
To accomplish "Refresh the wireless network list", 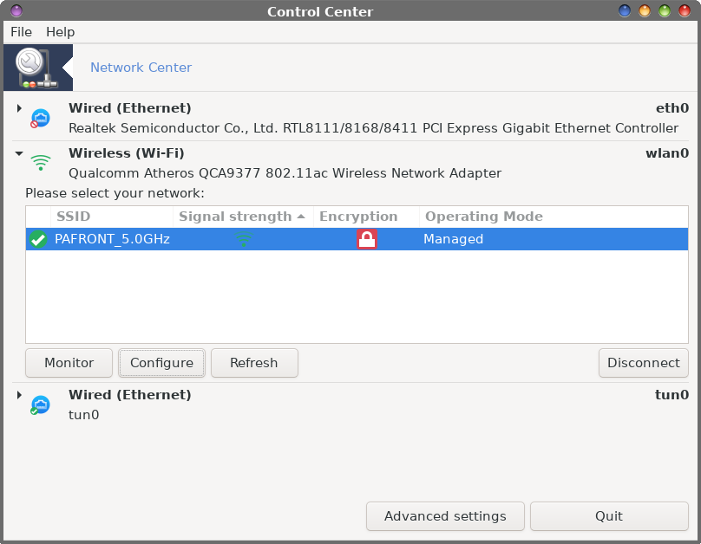I will point(254,363).
